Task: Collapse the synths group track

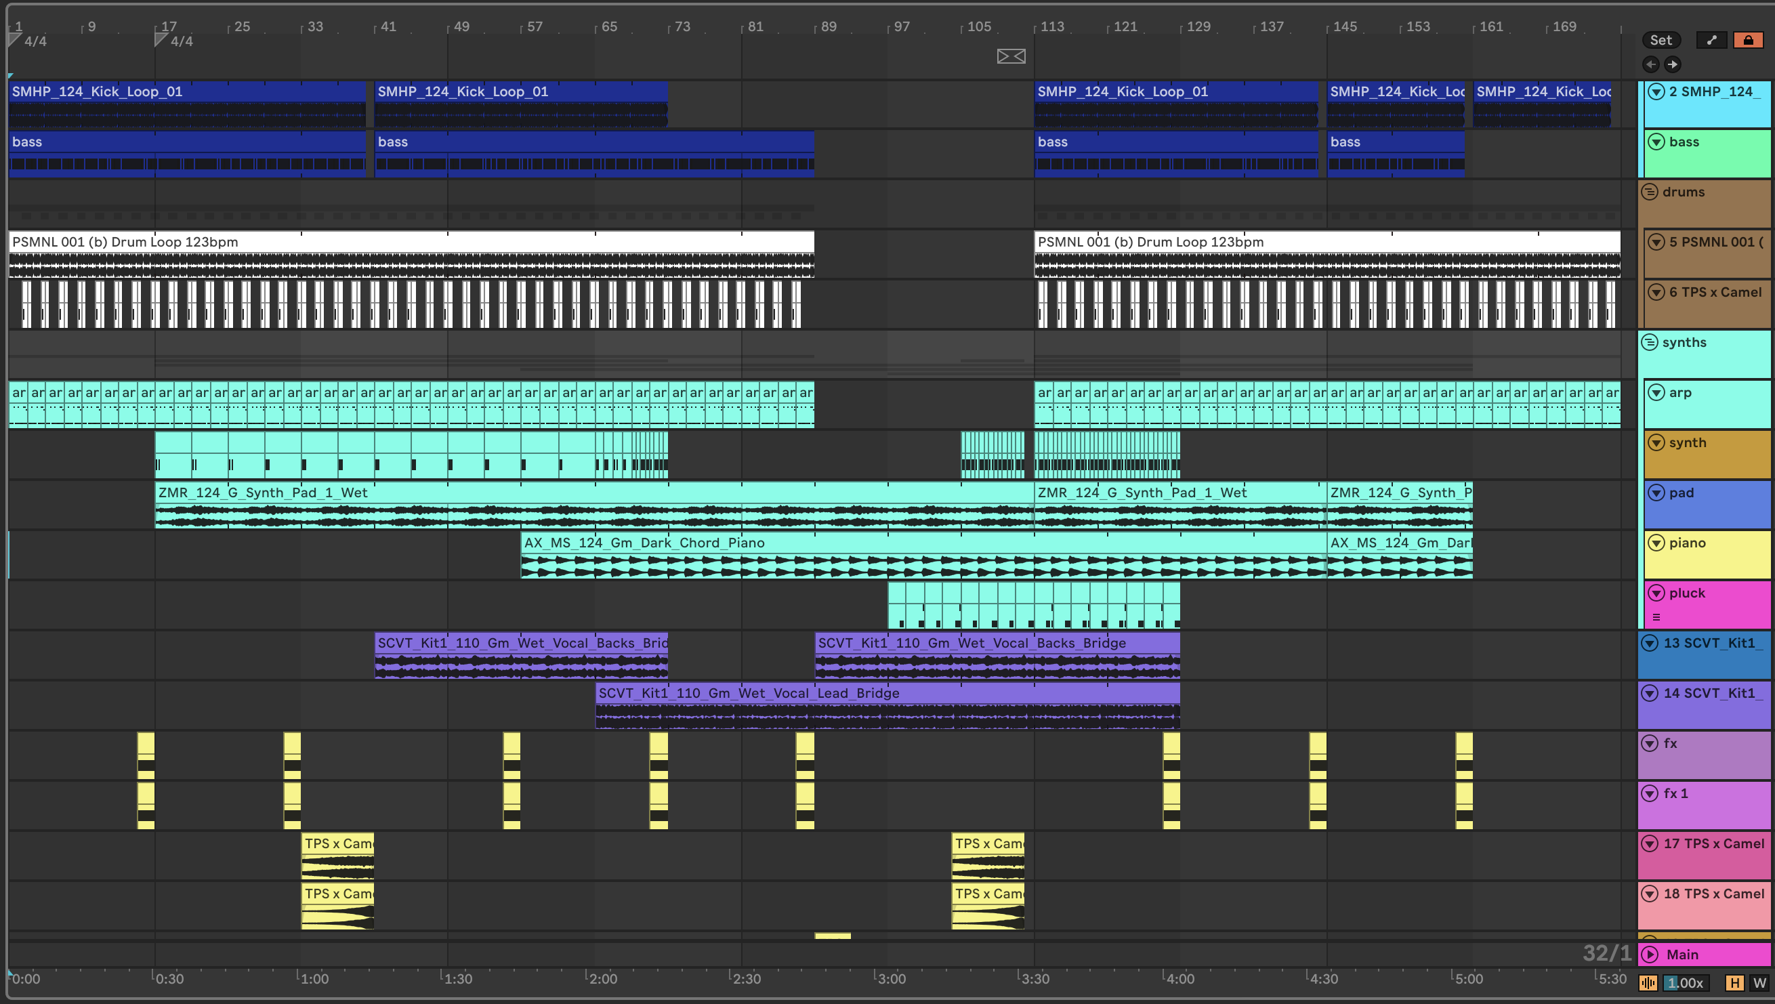Action: (1650, 342)
